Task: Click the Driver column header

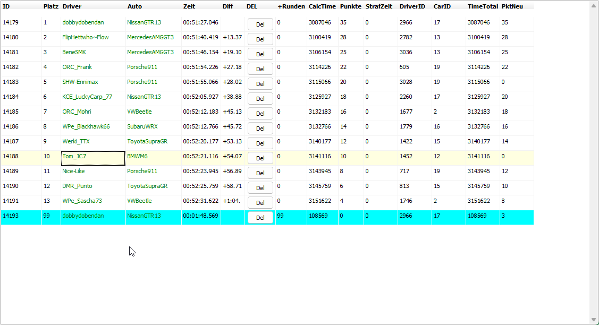Action: (72, 6)
